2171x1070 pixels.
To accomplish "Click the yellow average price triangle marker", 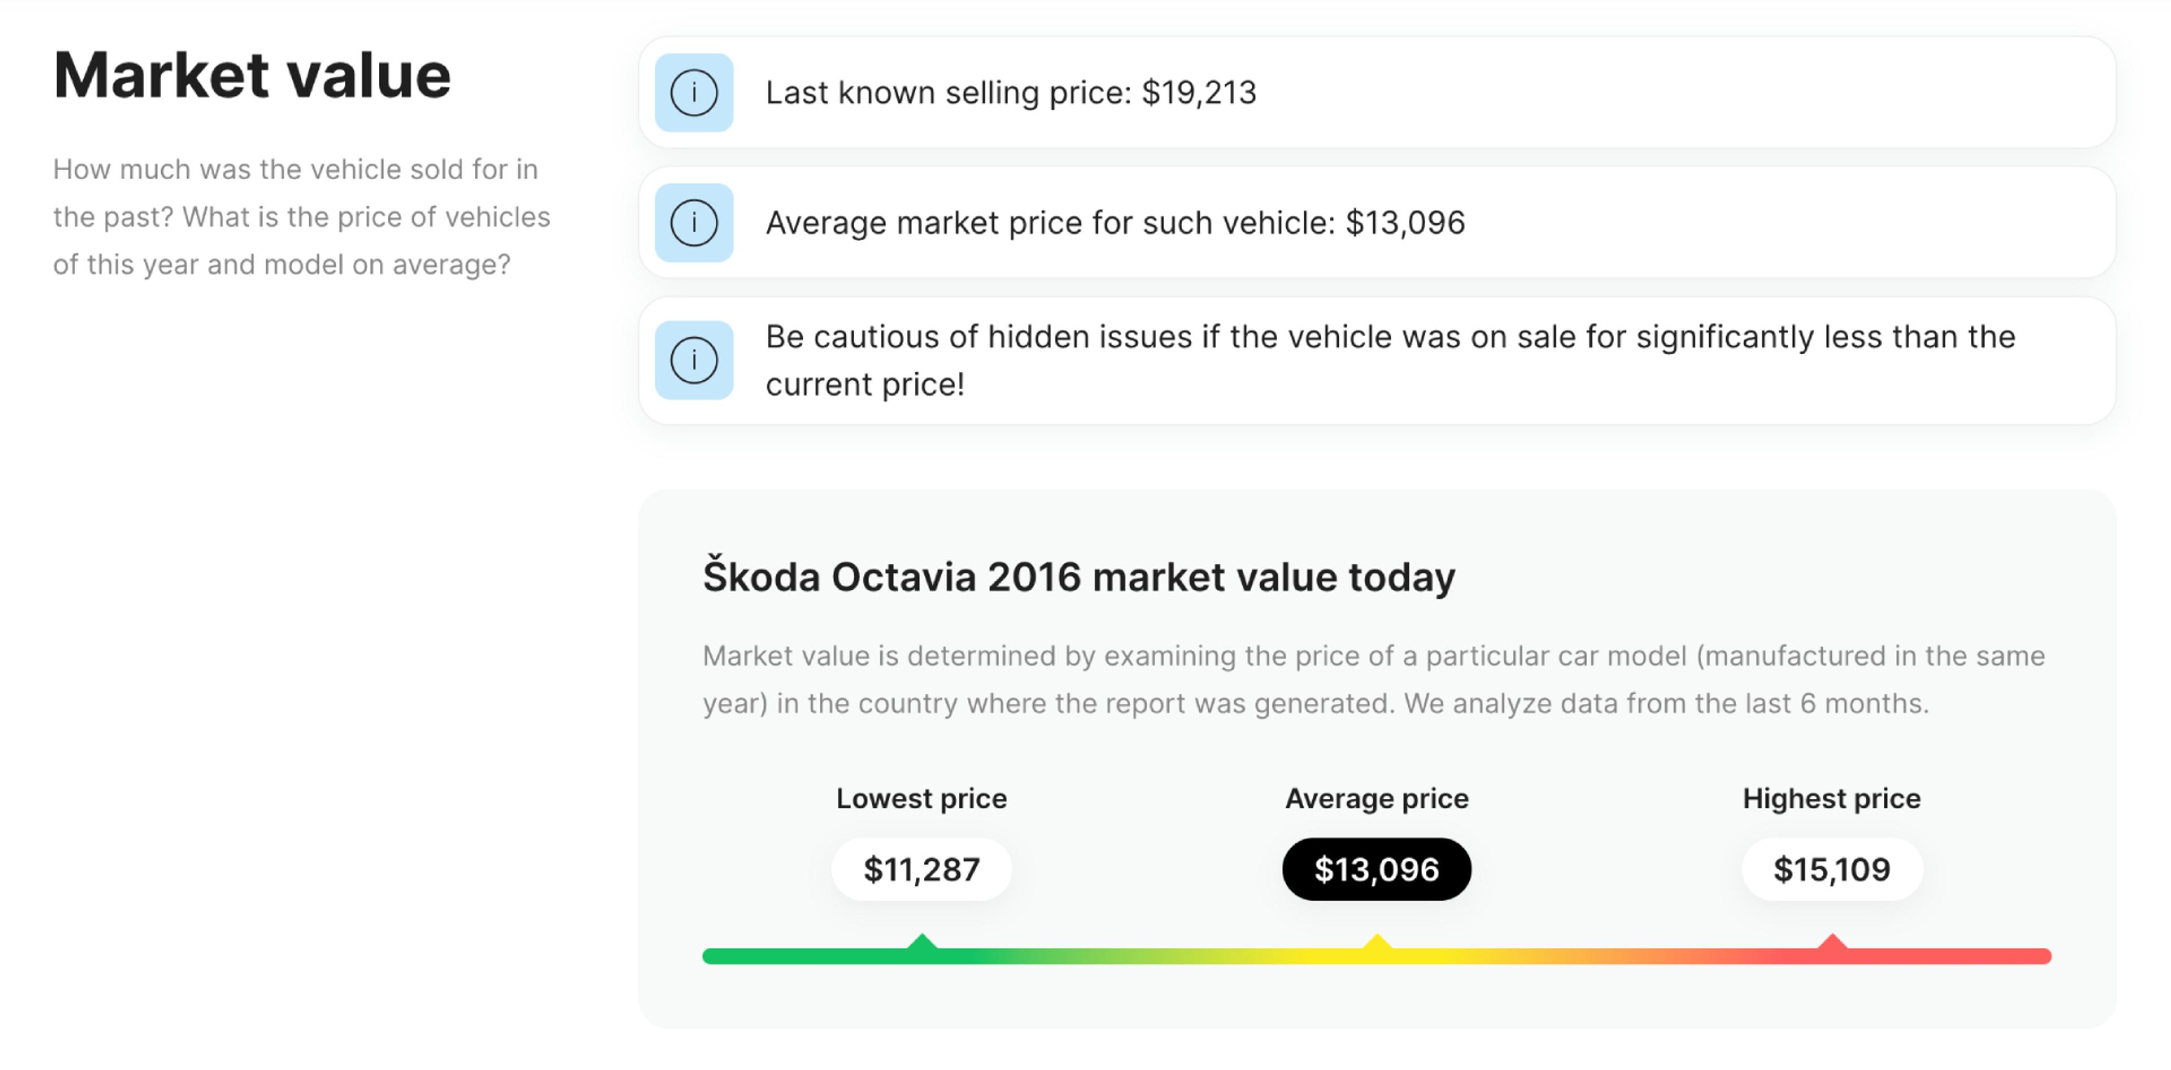I will (x=1377, y=943).
